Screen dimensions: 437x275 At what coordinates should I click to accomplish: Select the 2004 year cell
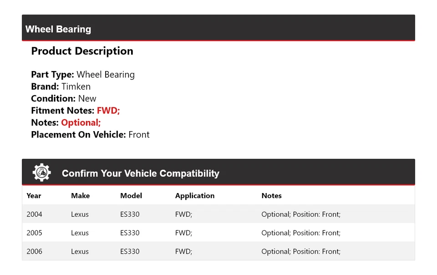click(x=34, y=214)
